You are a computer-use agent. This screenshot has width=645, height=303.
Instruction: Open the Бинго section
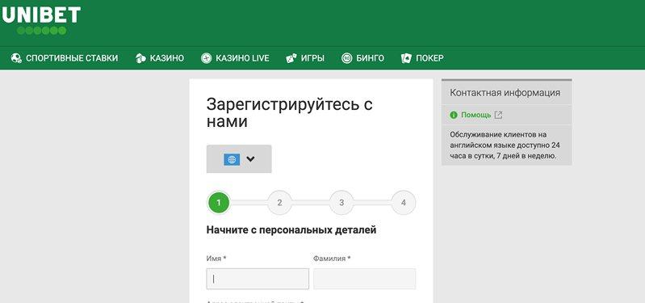[371, 58]
